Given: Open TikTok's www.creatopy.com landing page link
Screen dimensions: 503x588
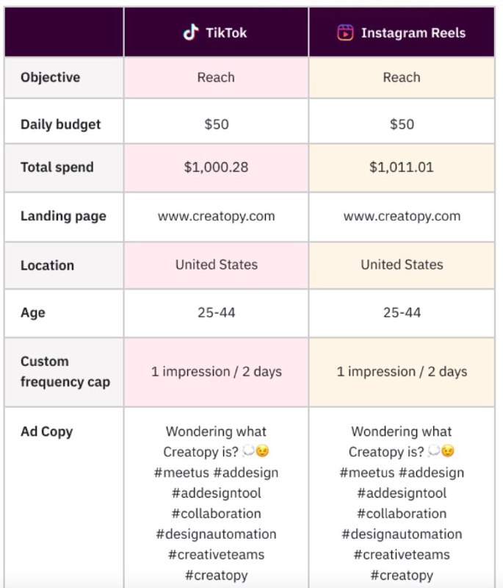Looking at the screenshot, I should (x=216, y=215).
